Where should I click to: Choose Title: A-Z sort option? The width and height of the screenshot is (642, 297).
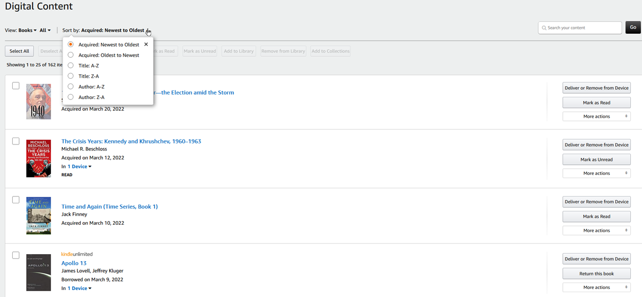click(x=71, y=65)
